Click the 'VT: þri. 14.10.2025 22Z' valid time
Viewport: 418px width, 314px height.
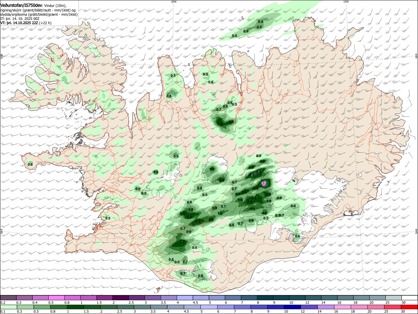[19, 23]
